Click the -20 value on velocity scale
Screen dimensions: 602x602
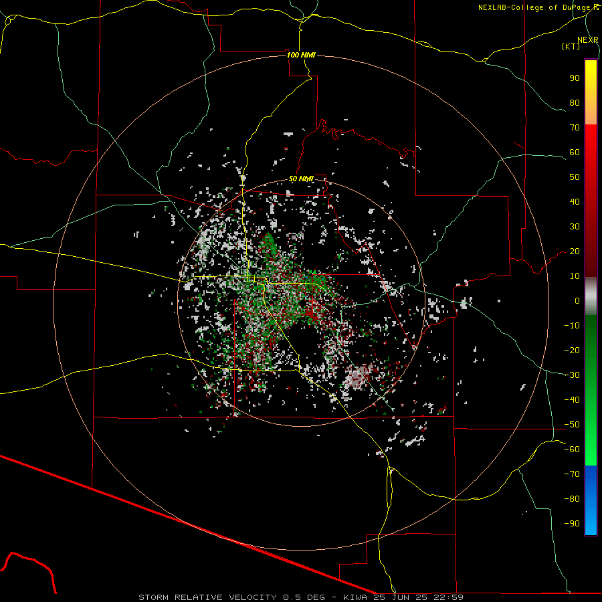point(572,350)
